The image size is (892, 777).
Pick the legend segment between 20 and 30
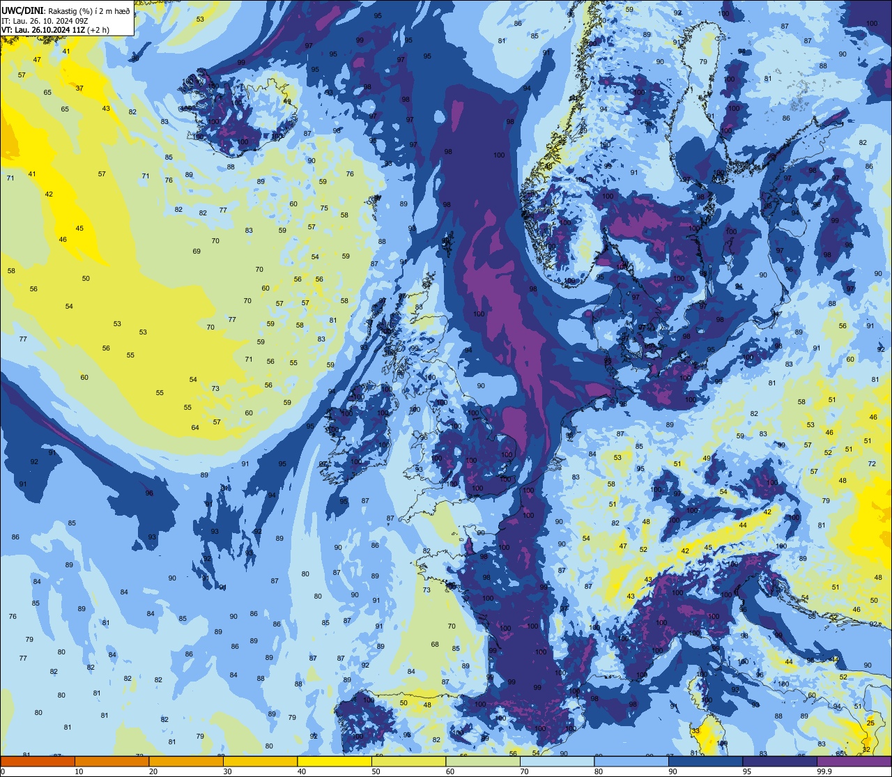pyautogui.click(x=186, y=761)
